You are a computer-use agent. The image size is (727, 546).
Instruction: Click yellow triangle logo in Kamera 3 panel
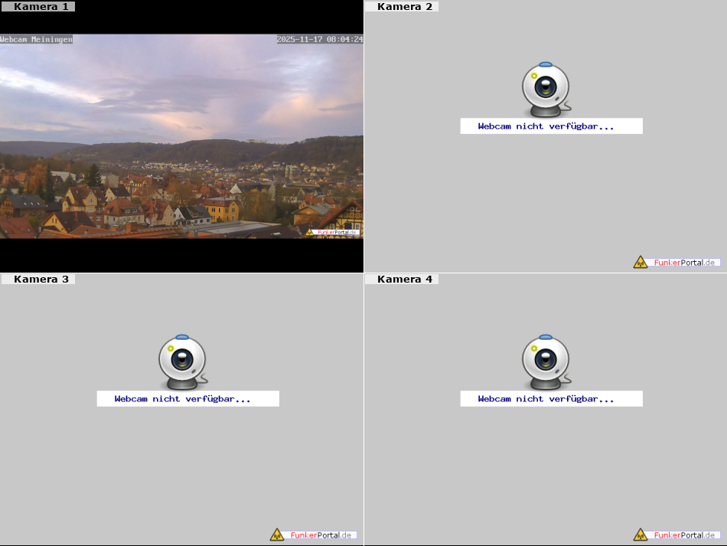(x=276, y=535)
